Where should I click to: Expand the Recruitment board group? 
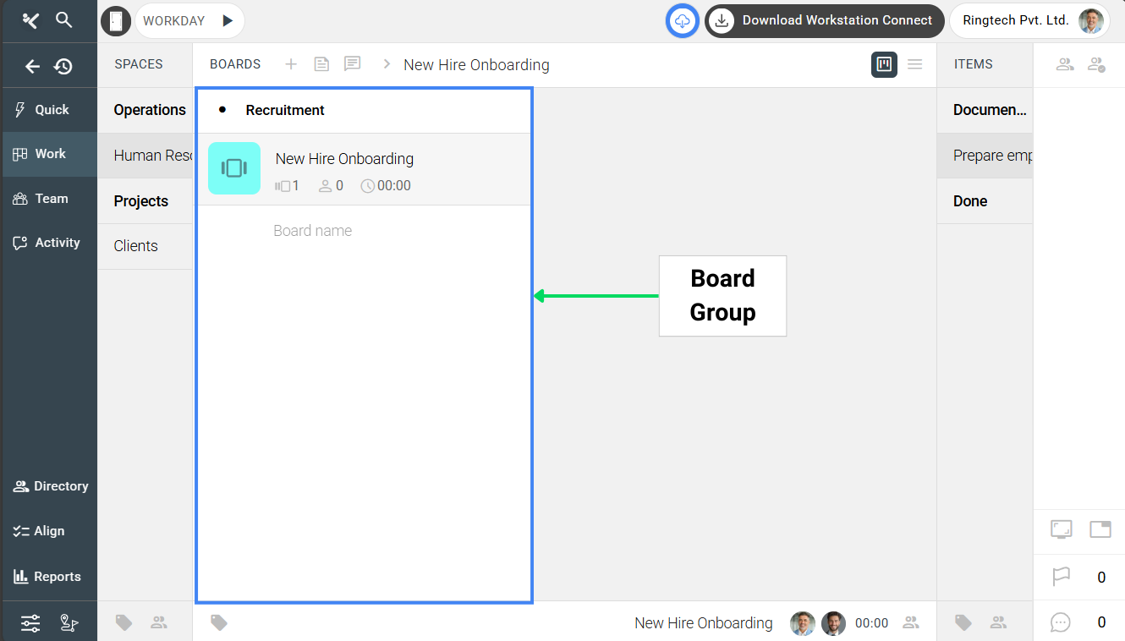(x=222, y=110)
